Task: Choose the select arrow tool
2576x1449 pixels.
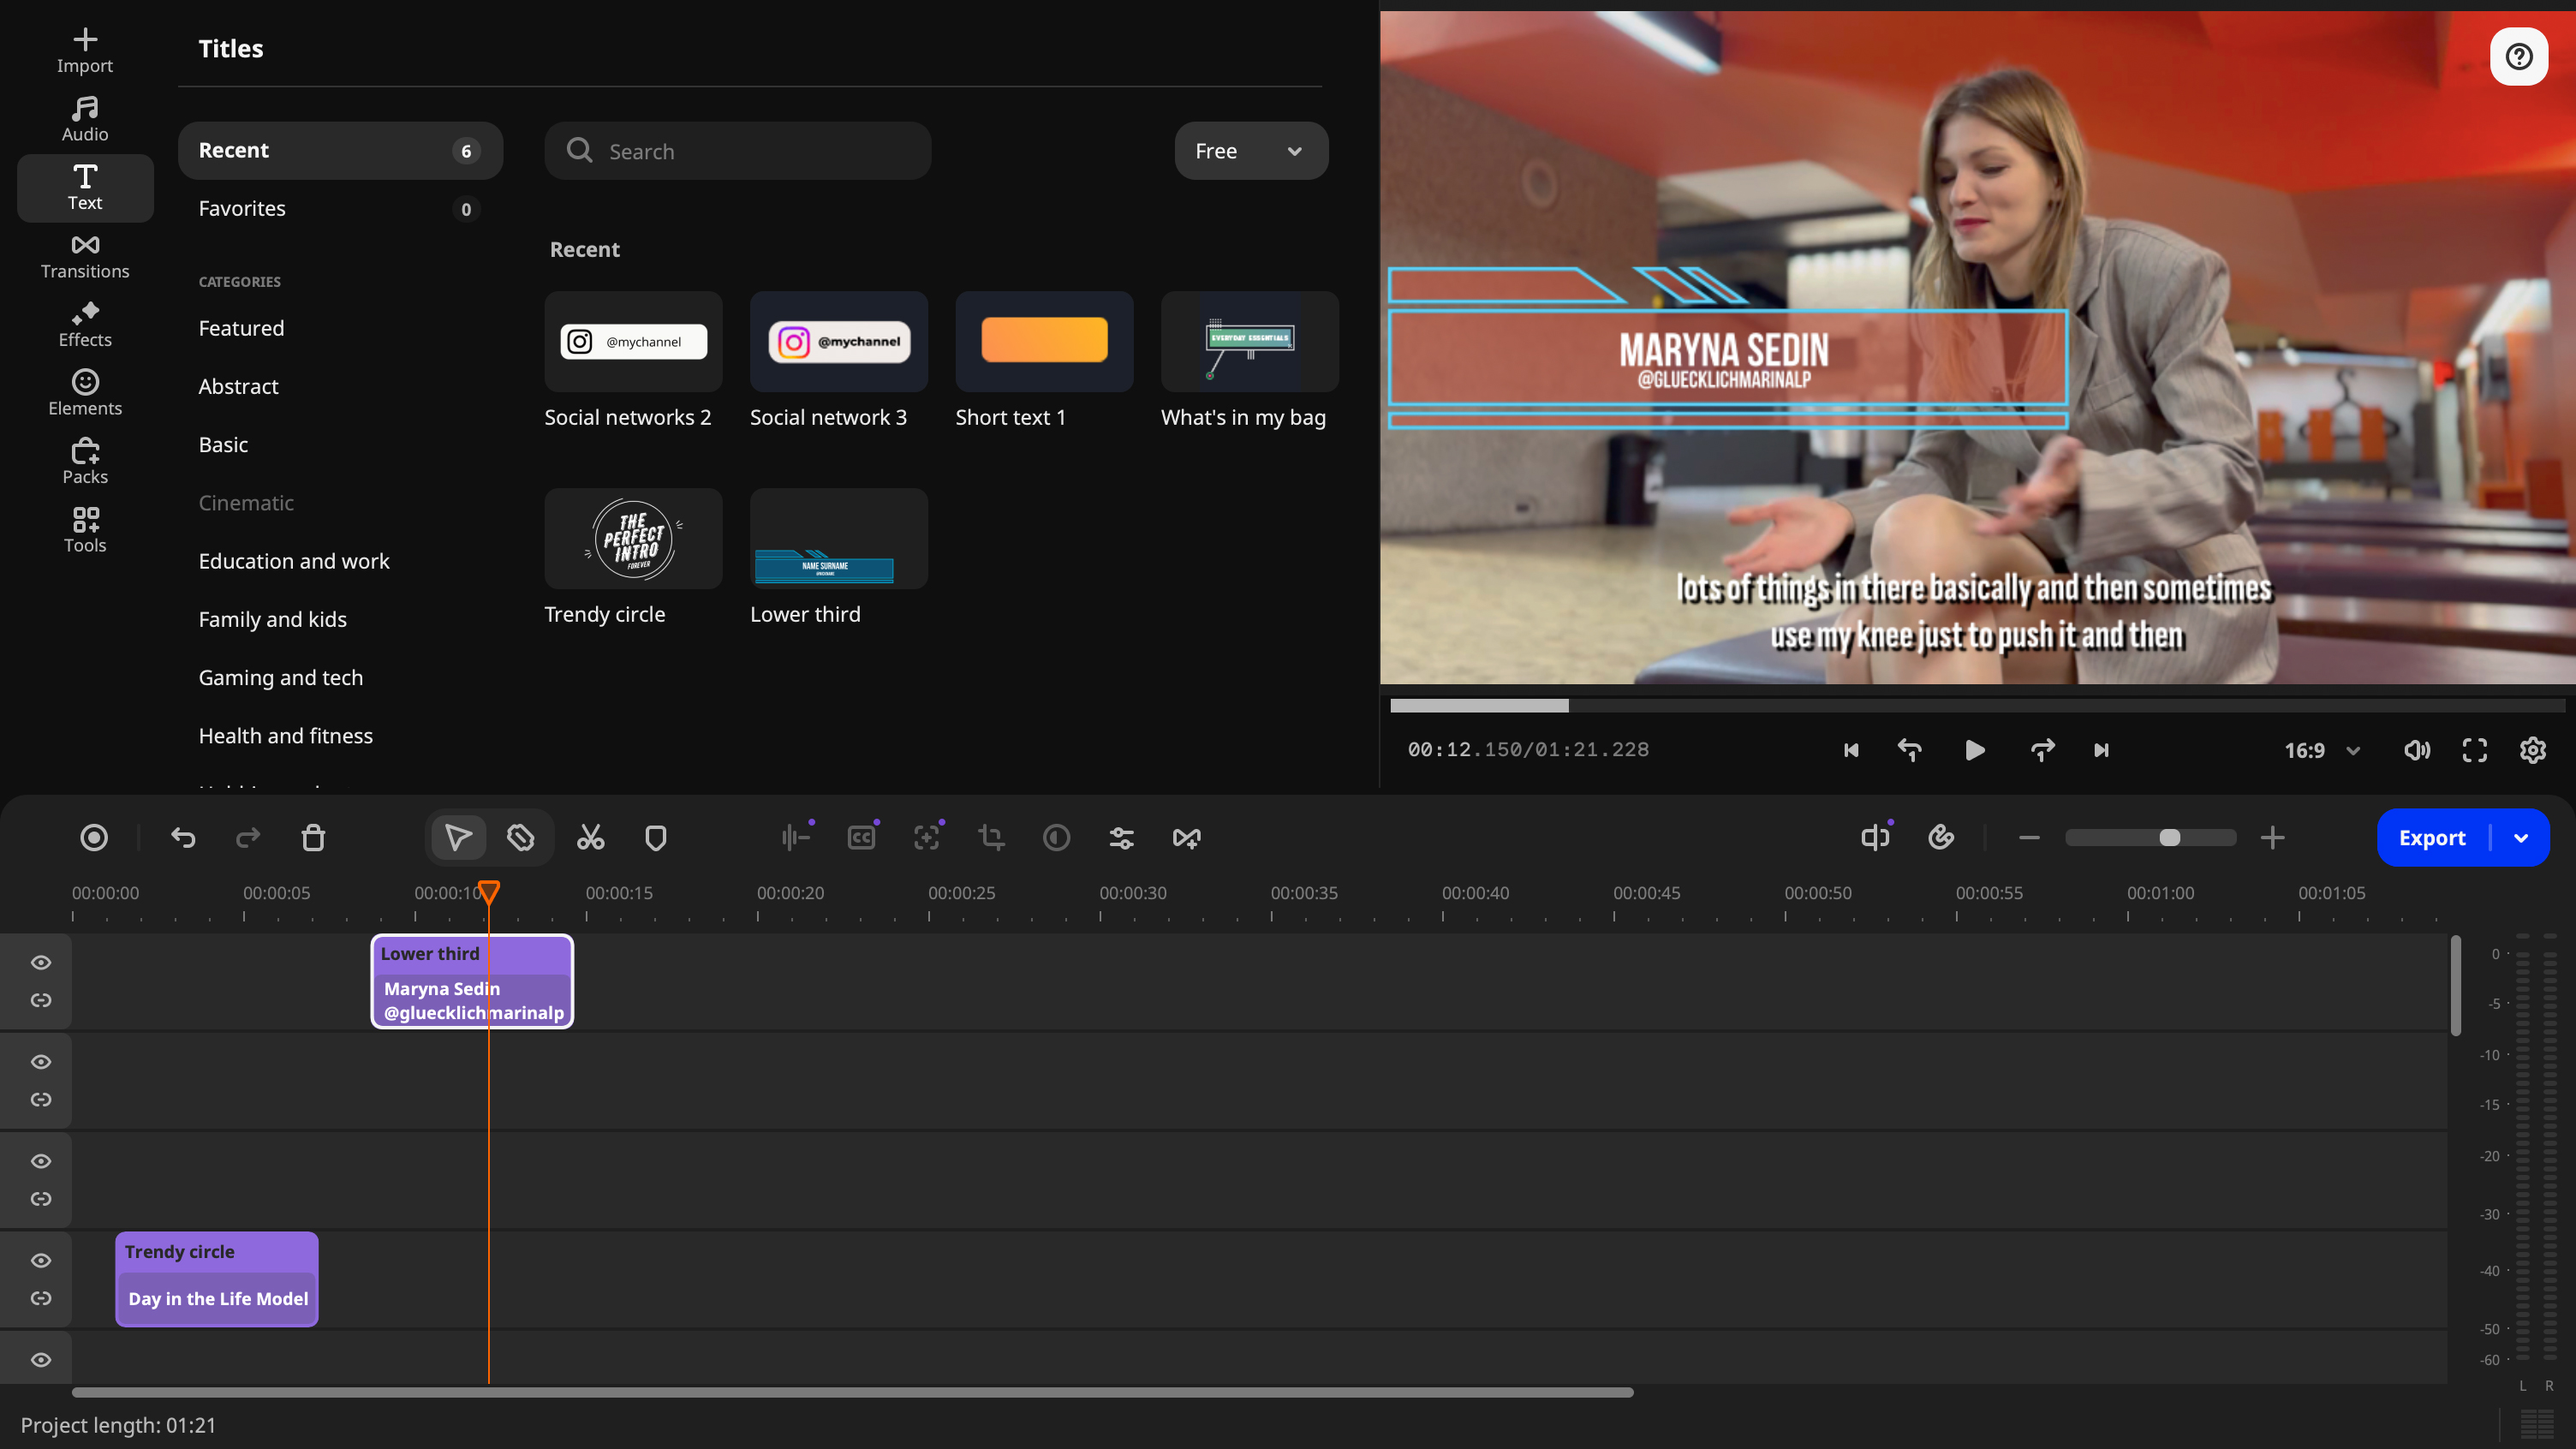Action: tap(458, 837)
